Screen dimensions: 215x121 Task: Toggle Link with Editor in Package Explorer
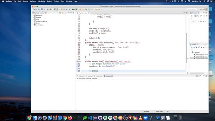(63, 13)
